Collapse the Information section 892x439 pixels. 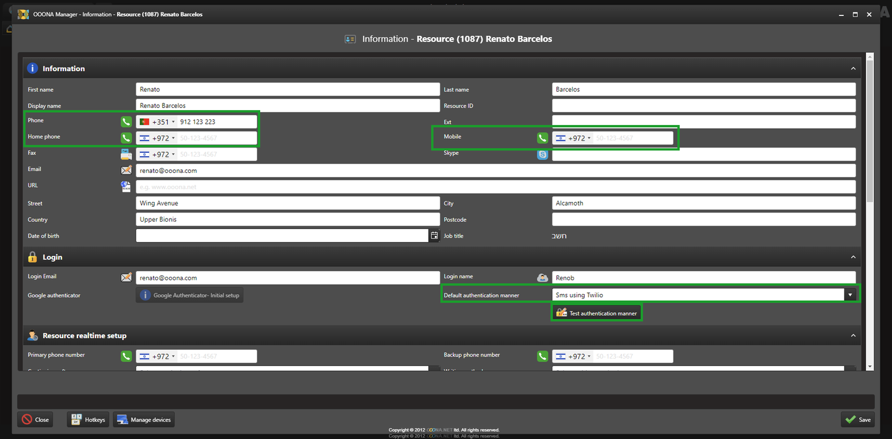click(x=853, y=69)
